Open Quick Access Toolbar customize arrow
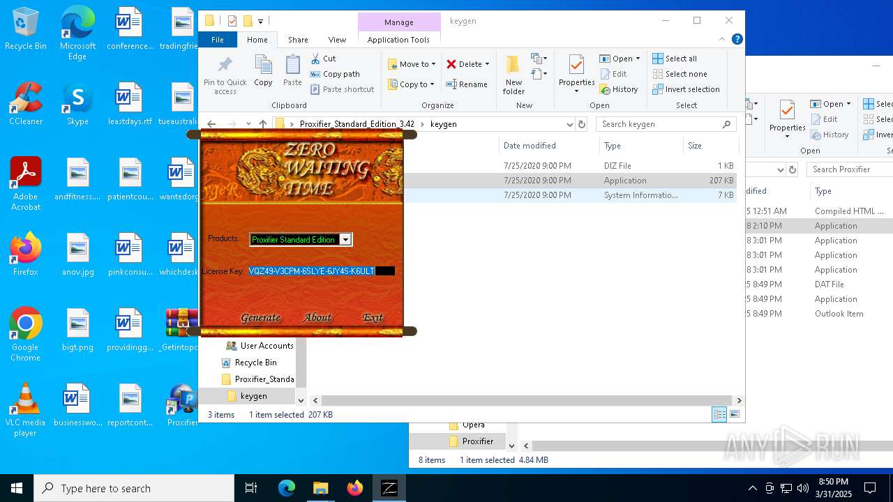The width and height of the screenshot is (893, 502). click(261, 21)
